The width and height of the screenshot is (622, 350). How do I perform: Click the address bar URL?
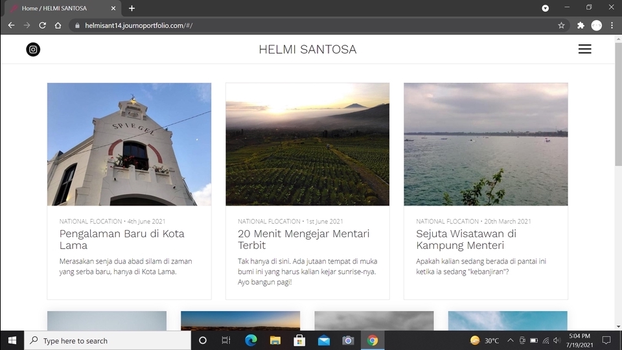pyautogui.click(x=139, y=25)
